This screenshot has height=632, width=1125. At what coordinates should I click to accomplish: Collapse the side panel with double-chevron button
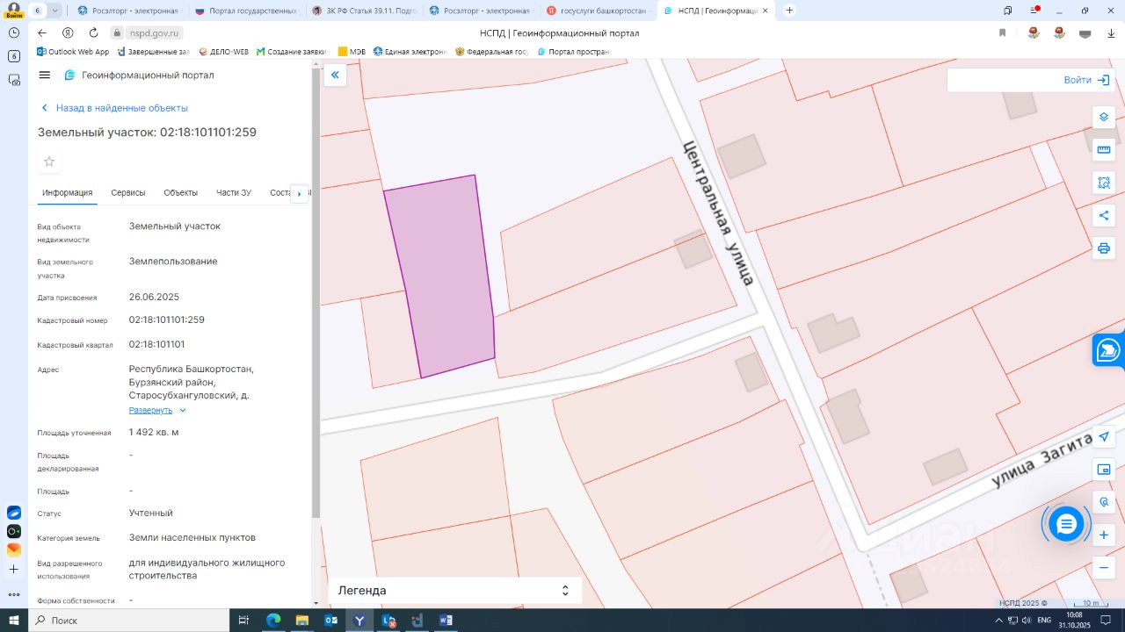coord(335,75)
